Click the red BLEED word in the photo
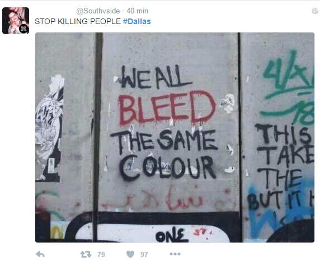 click(x=167, y=108)
